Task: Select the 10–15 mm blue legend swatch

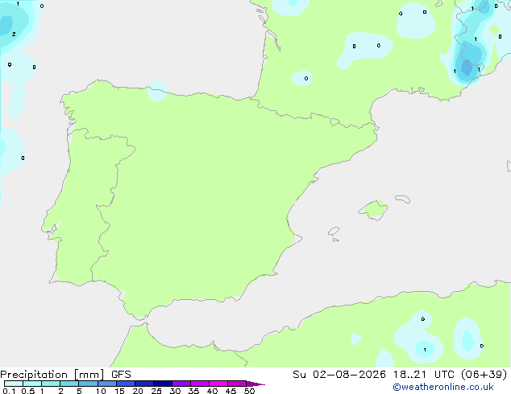Action: (107, 384)
